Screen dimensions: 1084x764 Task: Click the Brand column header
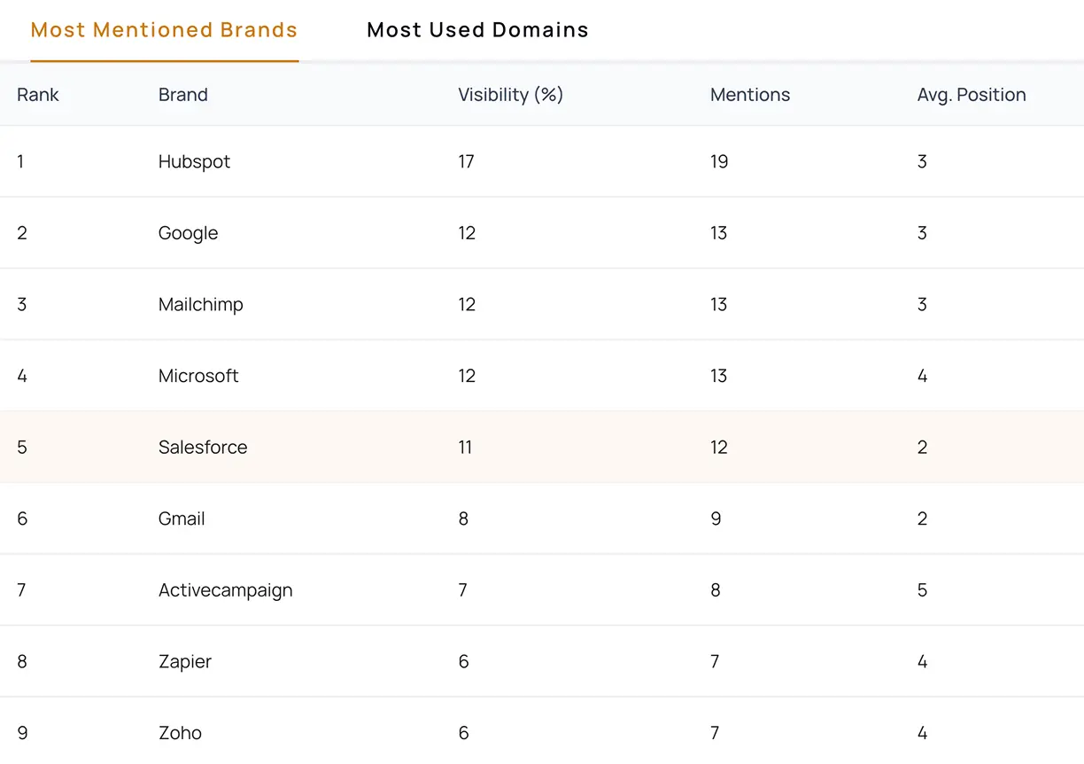(183, 95)
